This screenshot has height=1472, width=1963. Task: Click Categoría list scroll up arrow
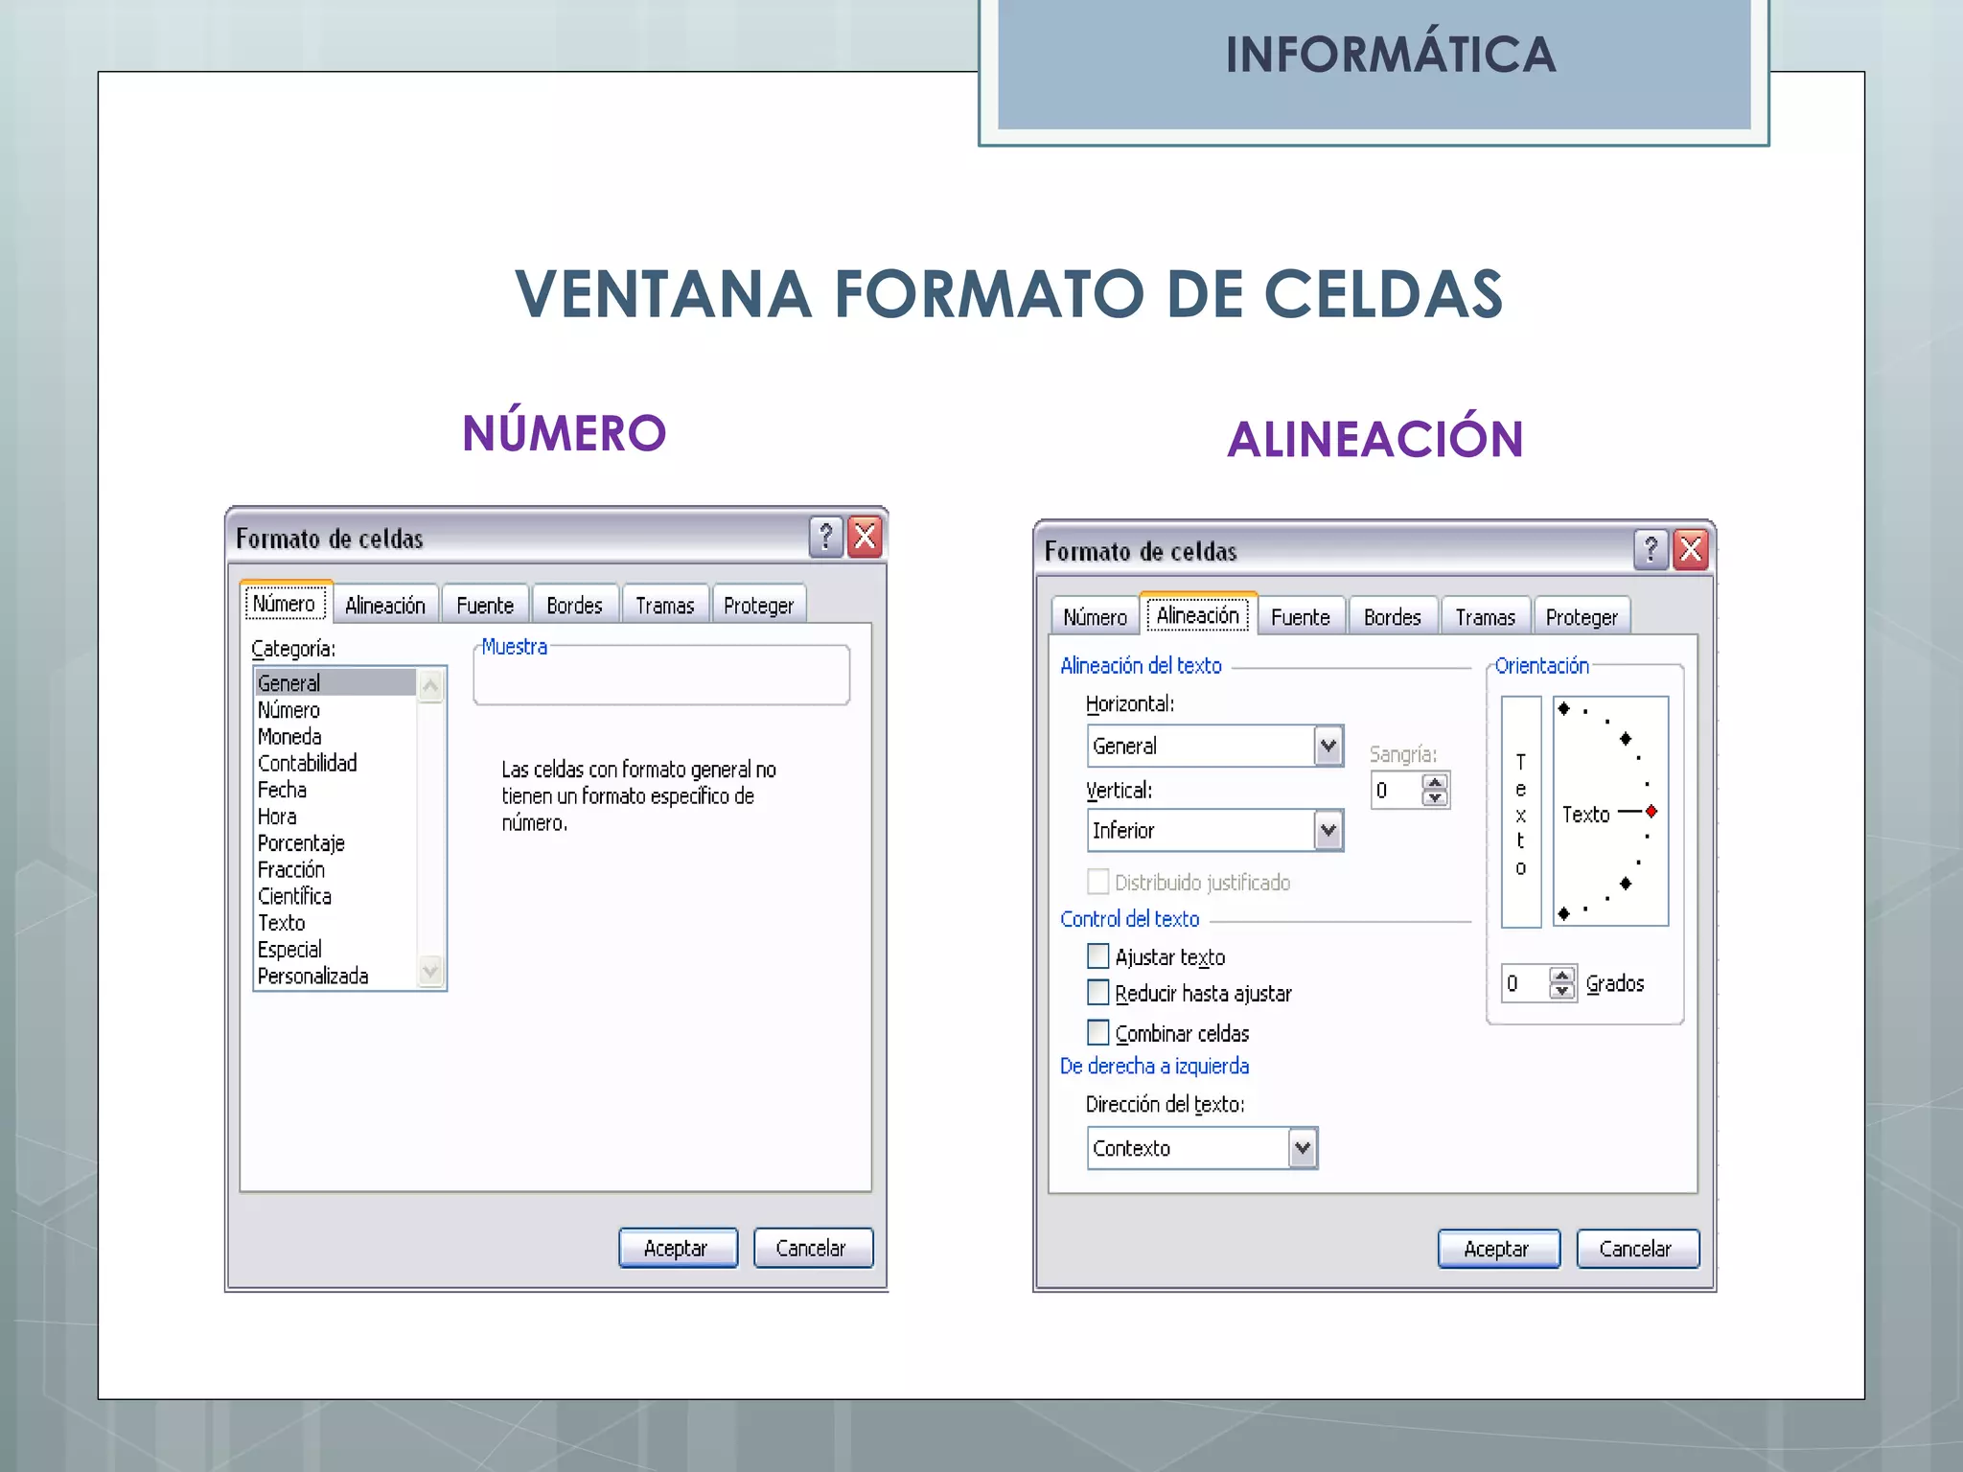(430, 685)
